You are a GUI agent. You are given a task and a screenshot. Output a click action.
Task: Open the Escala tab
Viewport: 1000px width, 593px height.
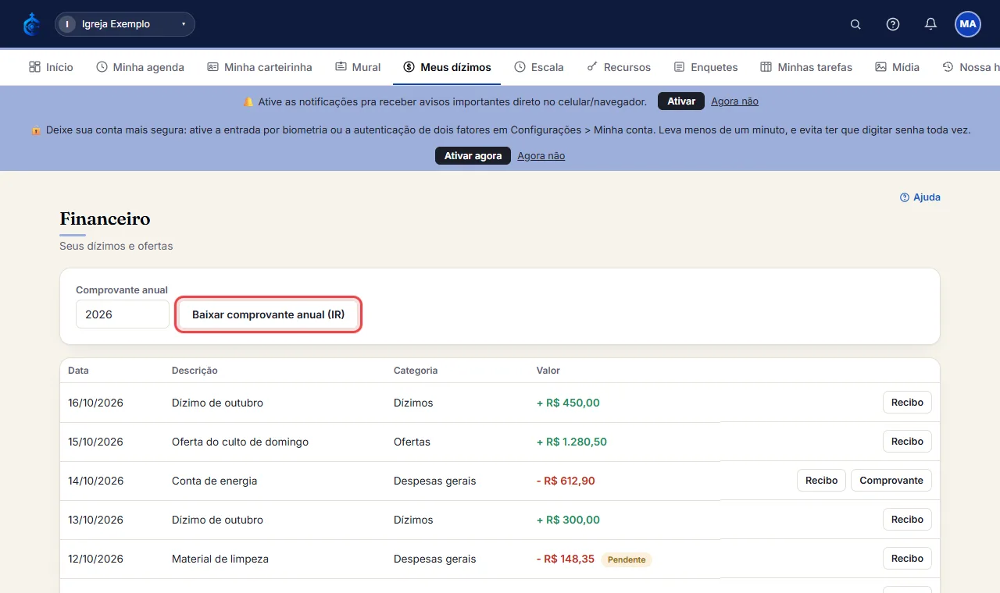point(539,67)
